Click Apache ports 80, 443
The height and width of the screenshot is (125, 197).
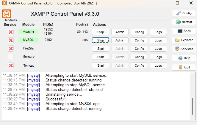(x=82, y=32)
